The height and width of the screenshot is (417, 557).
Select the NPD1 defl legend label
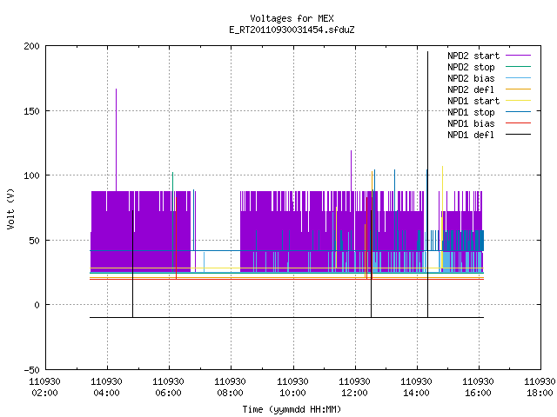471,135
